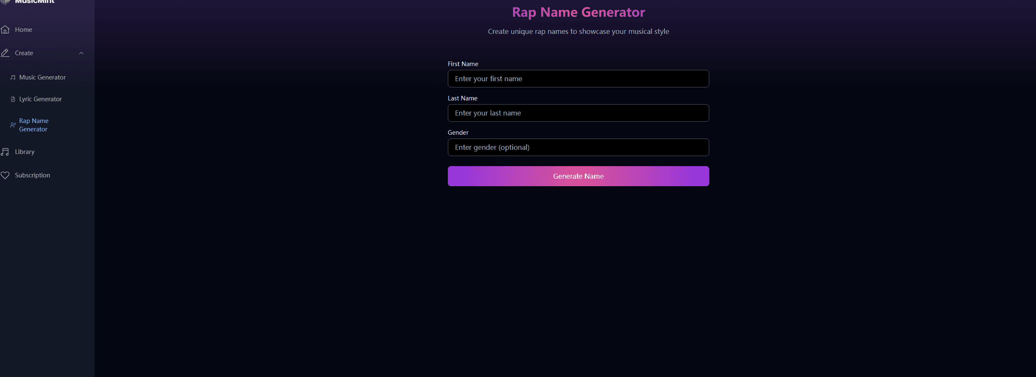Open Music Generator from the sidebar text

coord(42,77)
